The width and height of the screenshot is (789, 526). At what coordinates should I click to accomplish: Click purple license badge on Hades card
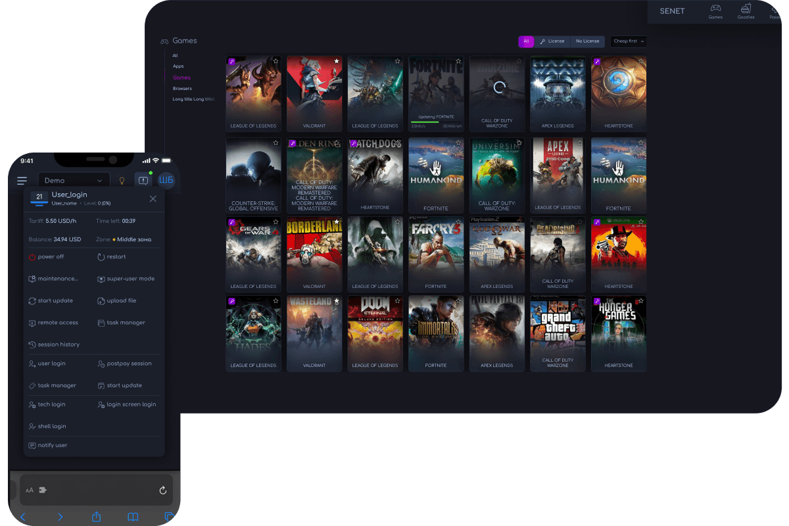[x=231, y=301]
